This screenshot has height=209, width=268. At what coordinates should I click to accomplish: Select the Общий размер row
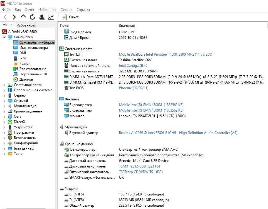point(163,205)
